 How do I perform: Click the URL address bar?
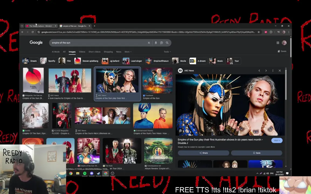[148, 32]
